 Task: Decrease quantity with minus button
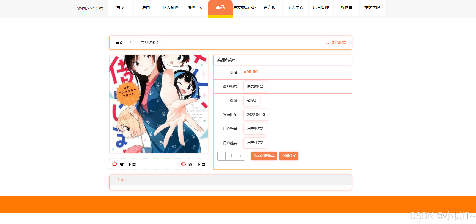click(x=221, y=156)
